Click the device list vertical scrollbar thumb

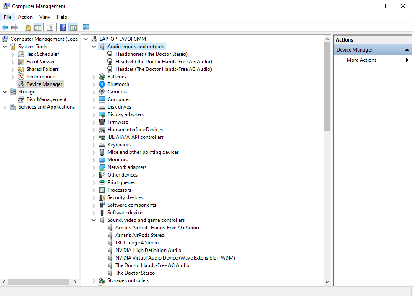coord(327,86)
